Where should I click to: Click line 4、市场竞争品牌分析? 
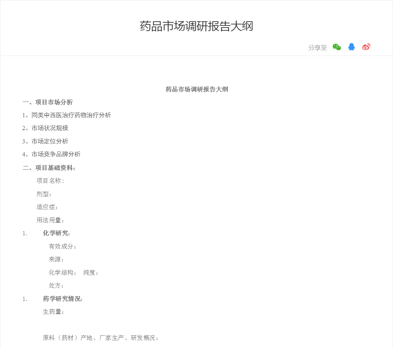pos(51,154)
